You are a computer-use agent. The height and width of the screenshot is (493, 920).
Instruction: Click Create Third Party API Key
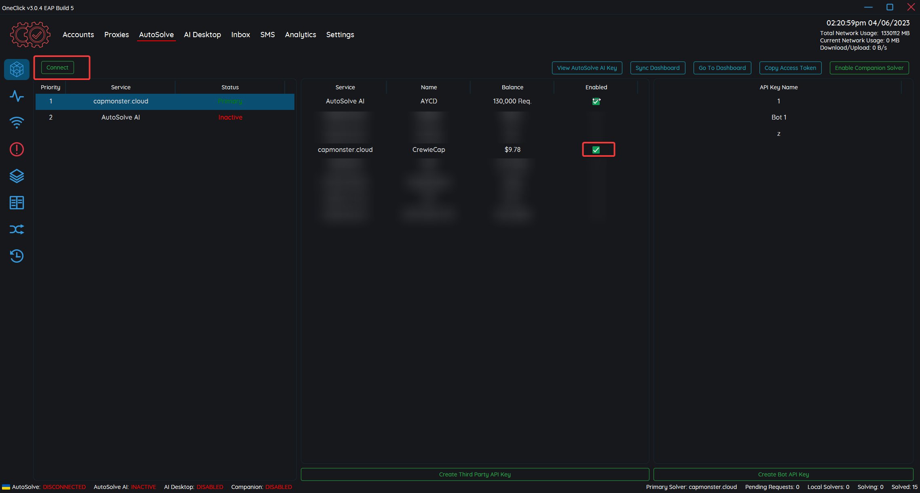tap(475, 474)
